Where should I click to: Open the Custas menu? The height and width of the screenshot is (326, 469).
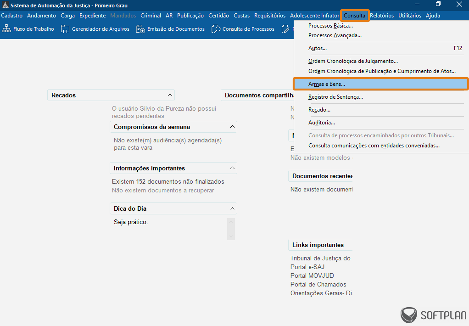click(242, 16)
